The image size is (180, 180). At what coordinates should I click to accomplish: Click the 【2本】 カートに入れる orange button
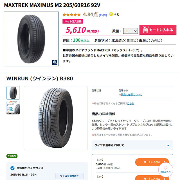point(152,178)
